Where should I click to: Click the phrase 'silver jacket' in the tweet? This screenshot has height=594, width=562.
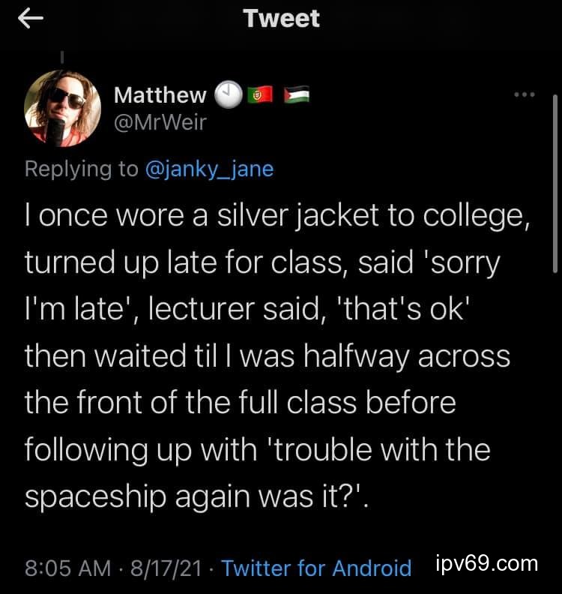tap(309, 217)
